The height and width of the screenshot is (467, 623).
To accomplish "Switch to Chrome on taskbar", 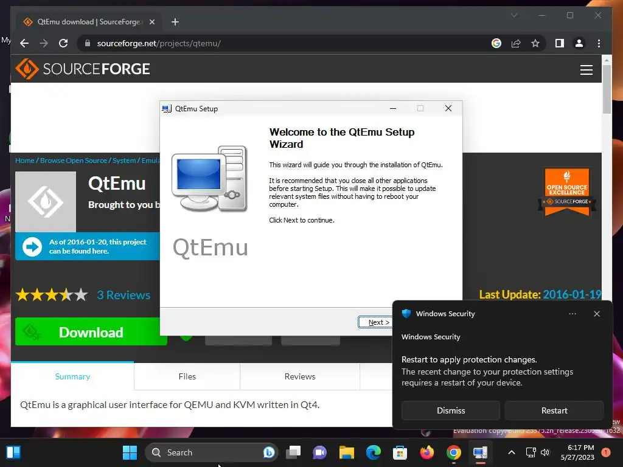I will point(453,452).
